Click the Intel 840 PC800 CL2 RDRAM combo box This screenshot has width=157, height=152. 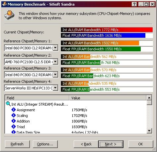[31, 75]
